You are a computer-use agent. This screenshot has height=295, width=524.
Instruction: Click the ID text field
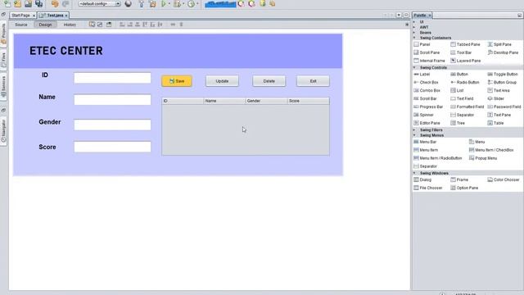pyautogui.click(x=112, y=78)
